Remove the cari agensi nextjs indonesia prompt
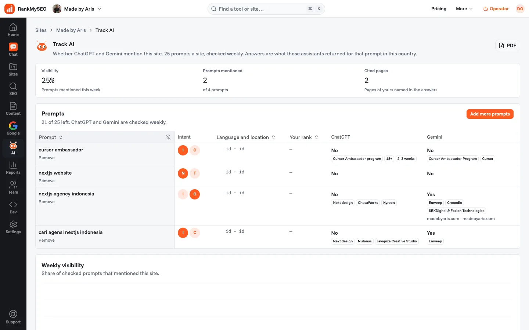 point(47,240)
